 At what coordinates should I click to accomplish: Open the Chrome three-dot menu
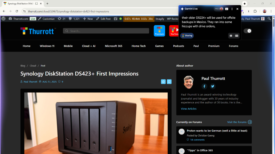[x=271, y=11]
